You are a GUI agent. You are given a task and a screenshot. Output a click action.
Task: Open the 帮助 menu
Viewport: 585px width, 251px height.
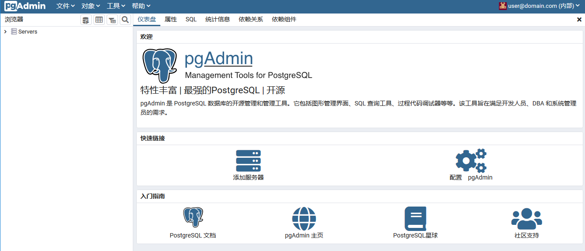click(139, 6)
